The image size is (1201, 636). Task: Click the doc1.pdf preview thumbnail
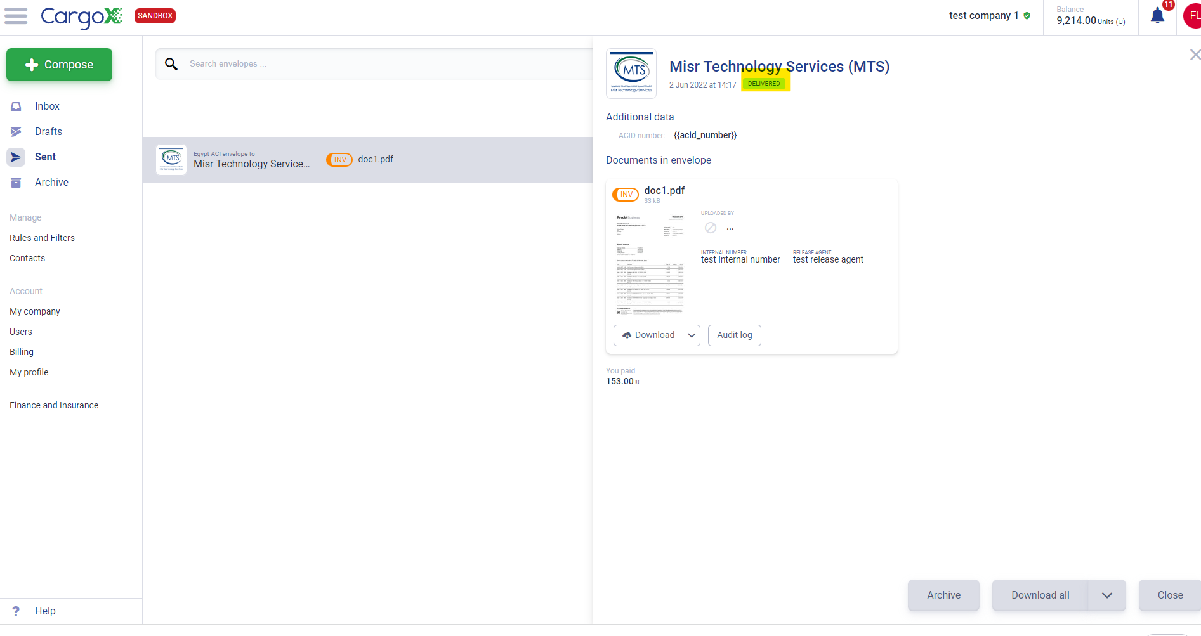(x=650, y=264)
